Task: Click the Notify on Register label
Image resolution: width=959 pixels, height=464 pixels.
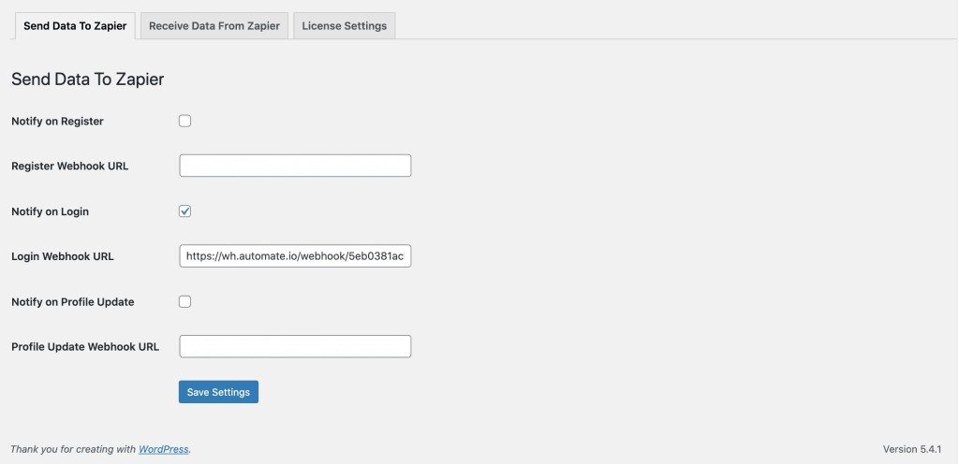Action: click(57, 121)
